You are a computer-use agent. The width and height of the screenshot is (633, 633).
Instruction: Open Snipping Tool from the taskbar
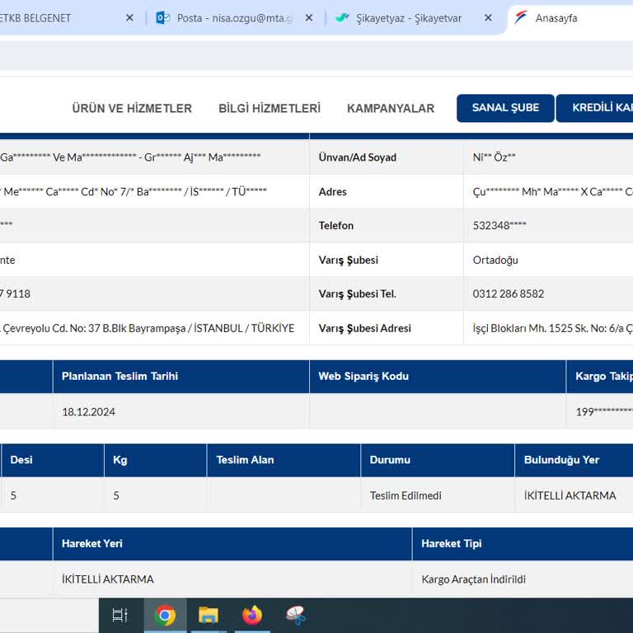pos(296,615)
